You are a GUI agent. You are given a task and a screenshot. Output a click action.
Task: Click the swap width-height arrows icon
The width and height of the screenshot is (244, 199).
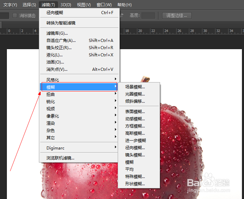point(122,15)
